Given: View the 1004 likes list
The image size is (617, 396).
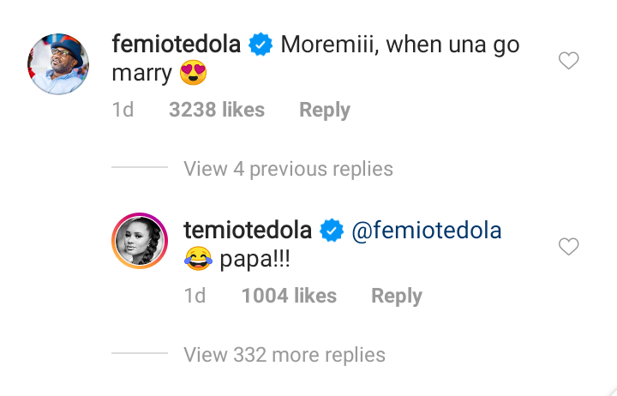Looking at the screenshot, I should tap(289, 296).
